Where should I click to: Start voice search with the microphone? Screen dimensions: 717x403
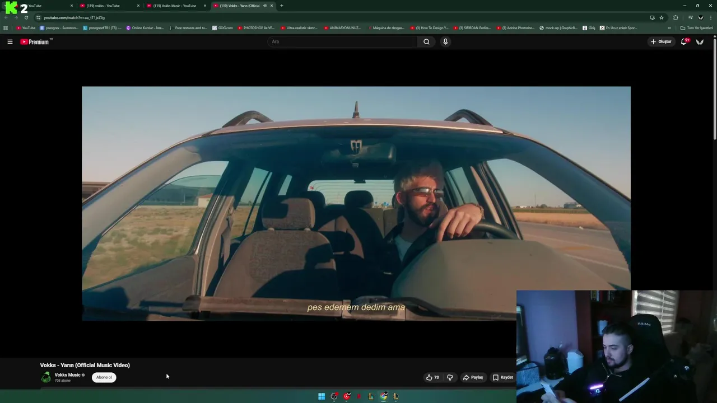pyautogui.click(x=445, y=41)
